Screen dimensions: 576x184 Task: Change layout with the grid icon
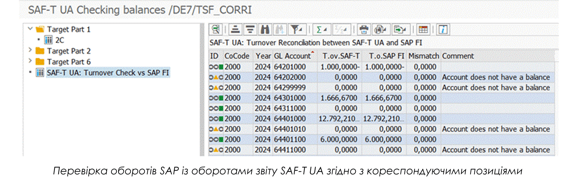click(x=423, y=29)
